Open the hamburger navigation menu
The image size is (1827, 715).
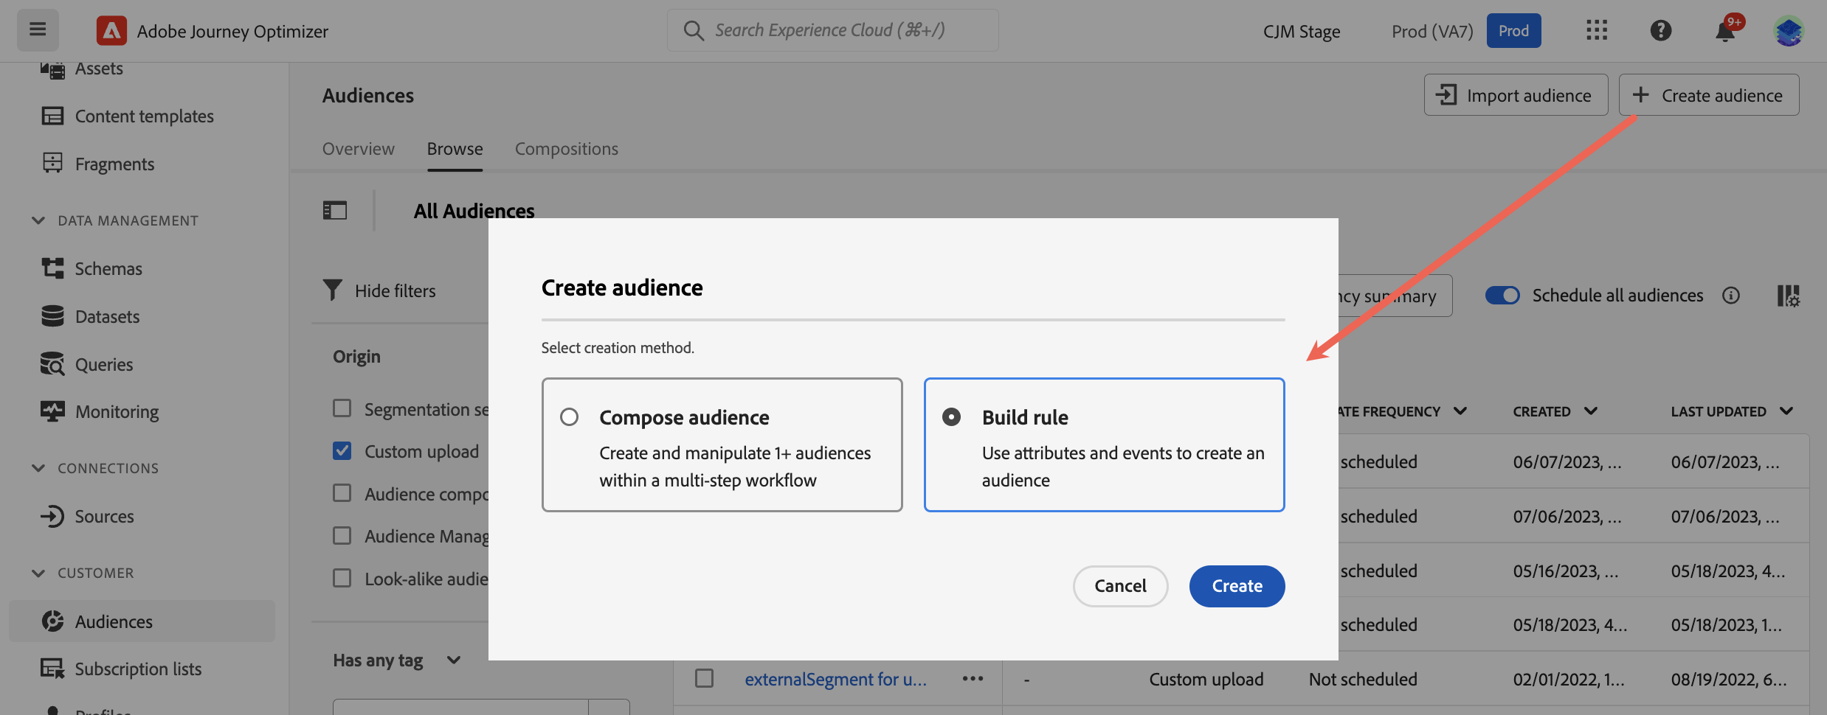point(38,30)
